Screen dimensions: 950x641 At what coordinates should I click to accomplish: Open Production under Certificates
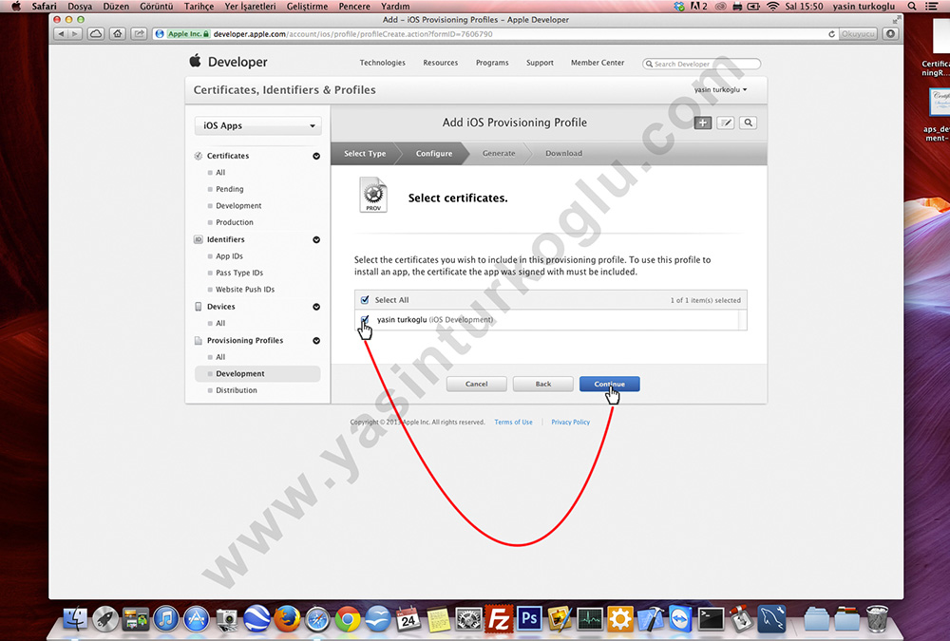tap(235, 222)
